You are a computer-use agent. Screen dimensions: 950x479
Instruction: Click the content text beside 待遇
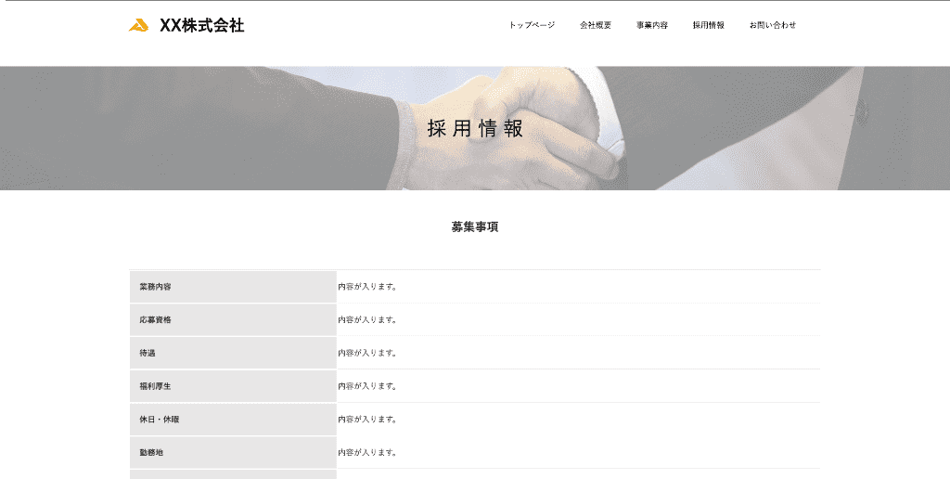pyautogui.click(x=367, y=353)
